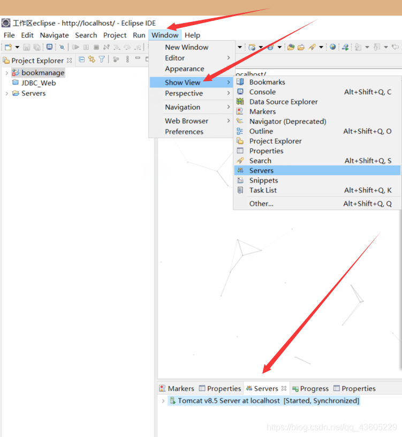402x437 pixels.
Task: Click the web service launch icon with green arrow
Action: click(345, 47)
